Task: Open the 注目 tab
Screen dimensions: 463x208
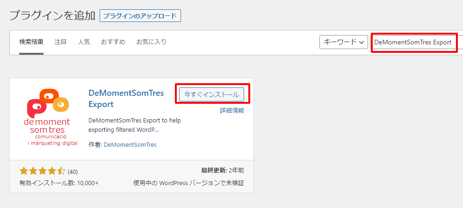Action: click(x=60, y=42)
